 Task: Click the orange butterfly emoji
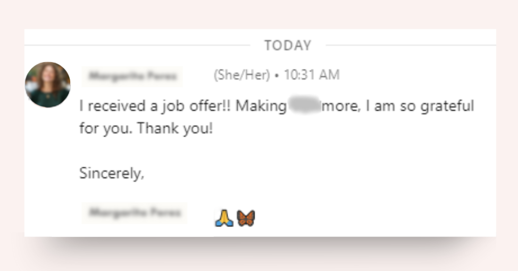(x=246, y=217)
